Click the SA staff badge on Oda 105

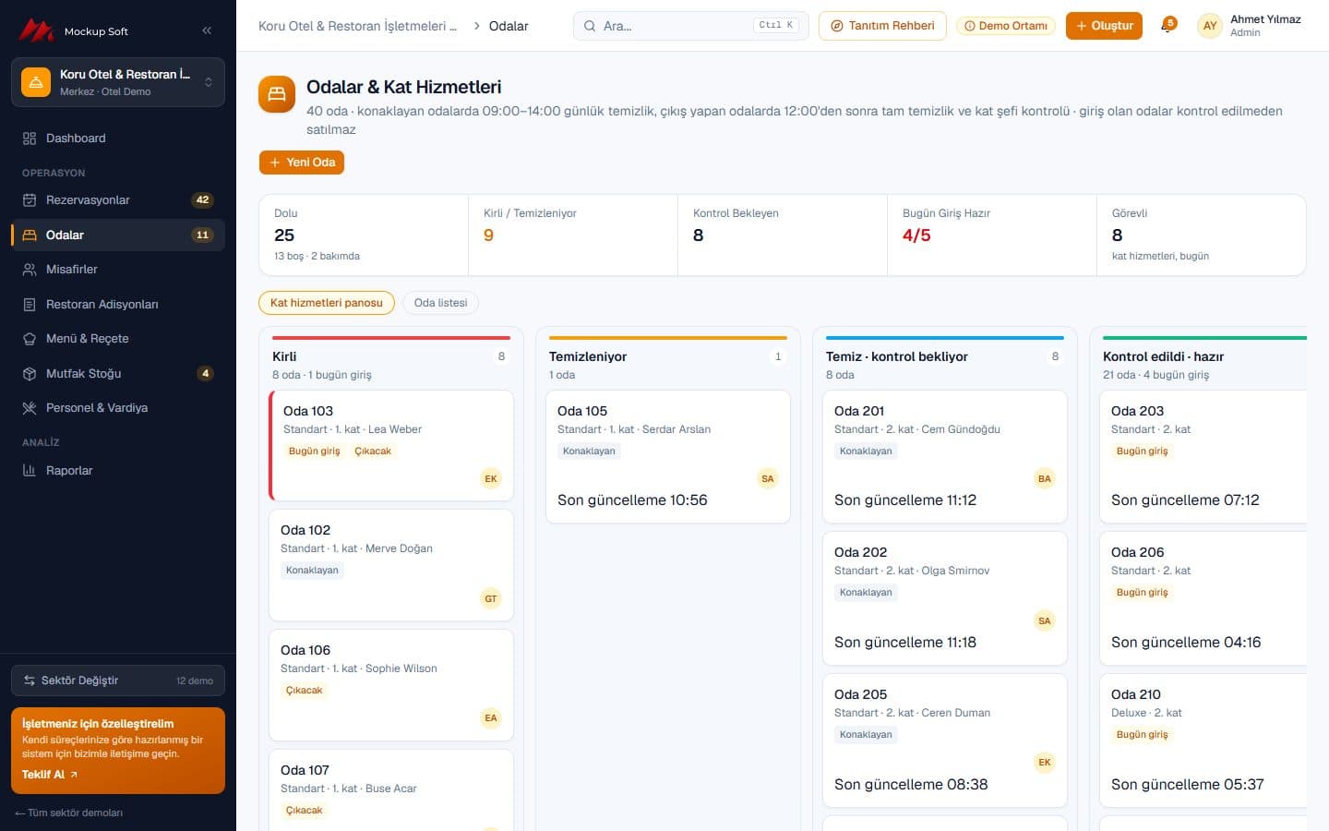(768, 478)
